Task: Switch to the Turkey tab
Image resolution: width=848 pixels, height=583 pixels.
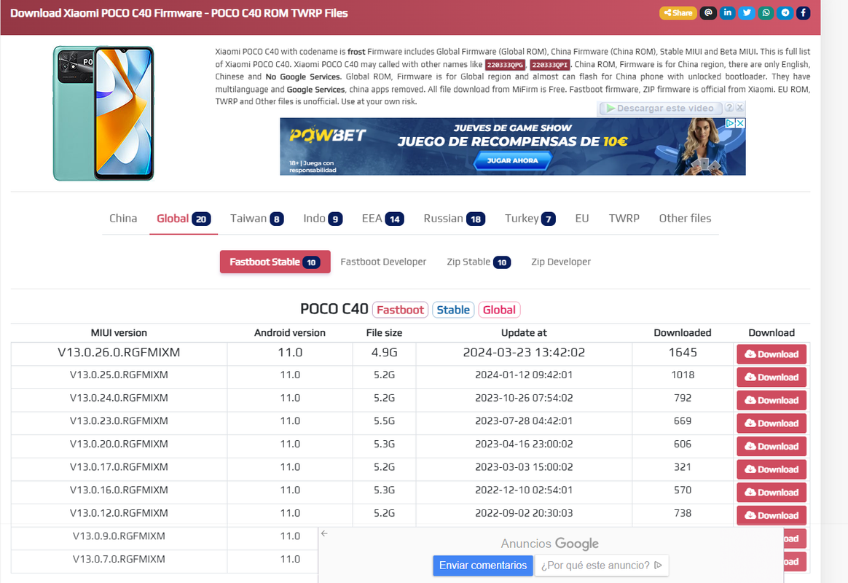Action: 530,219
